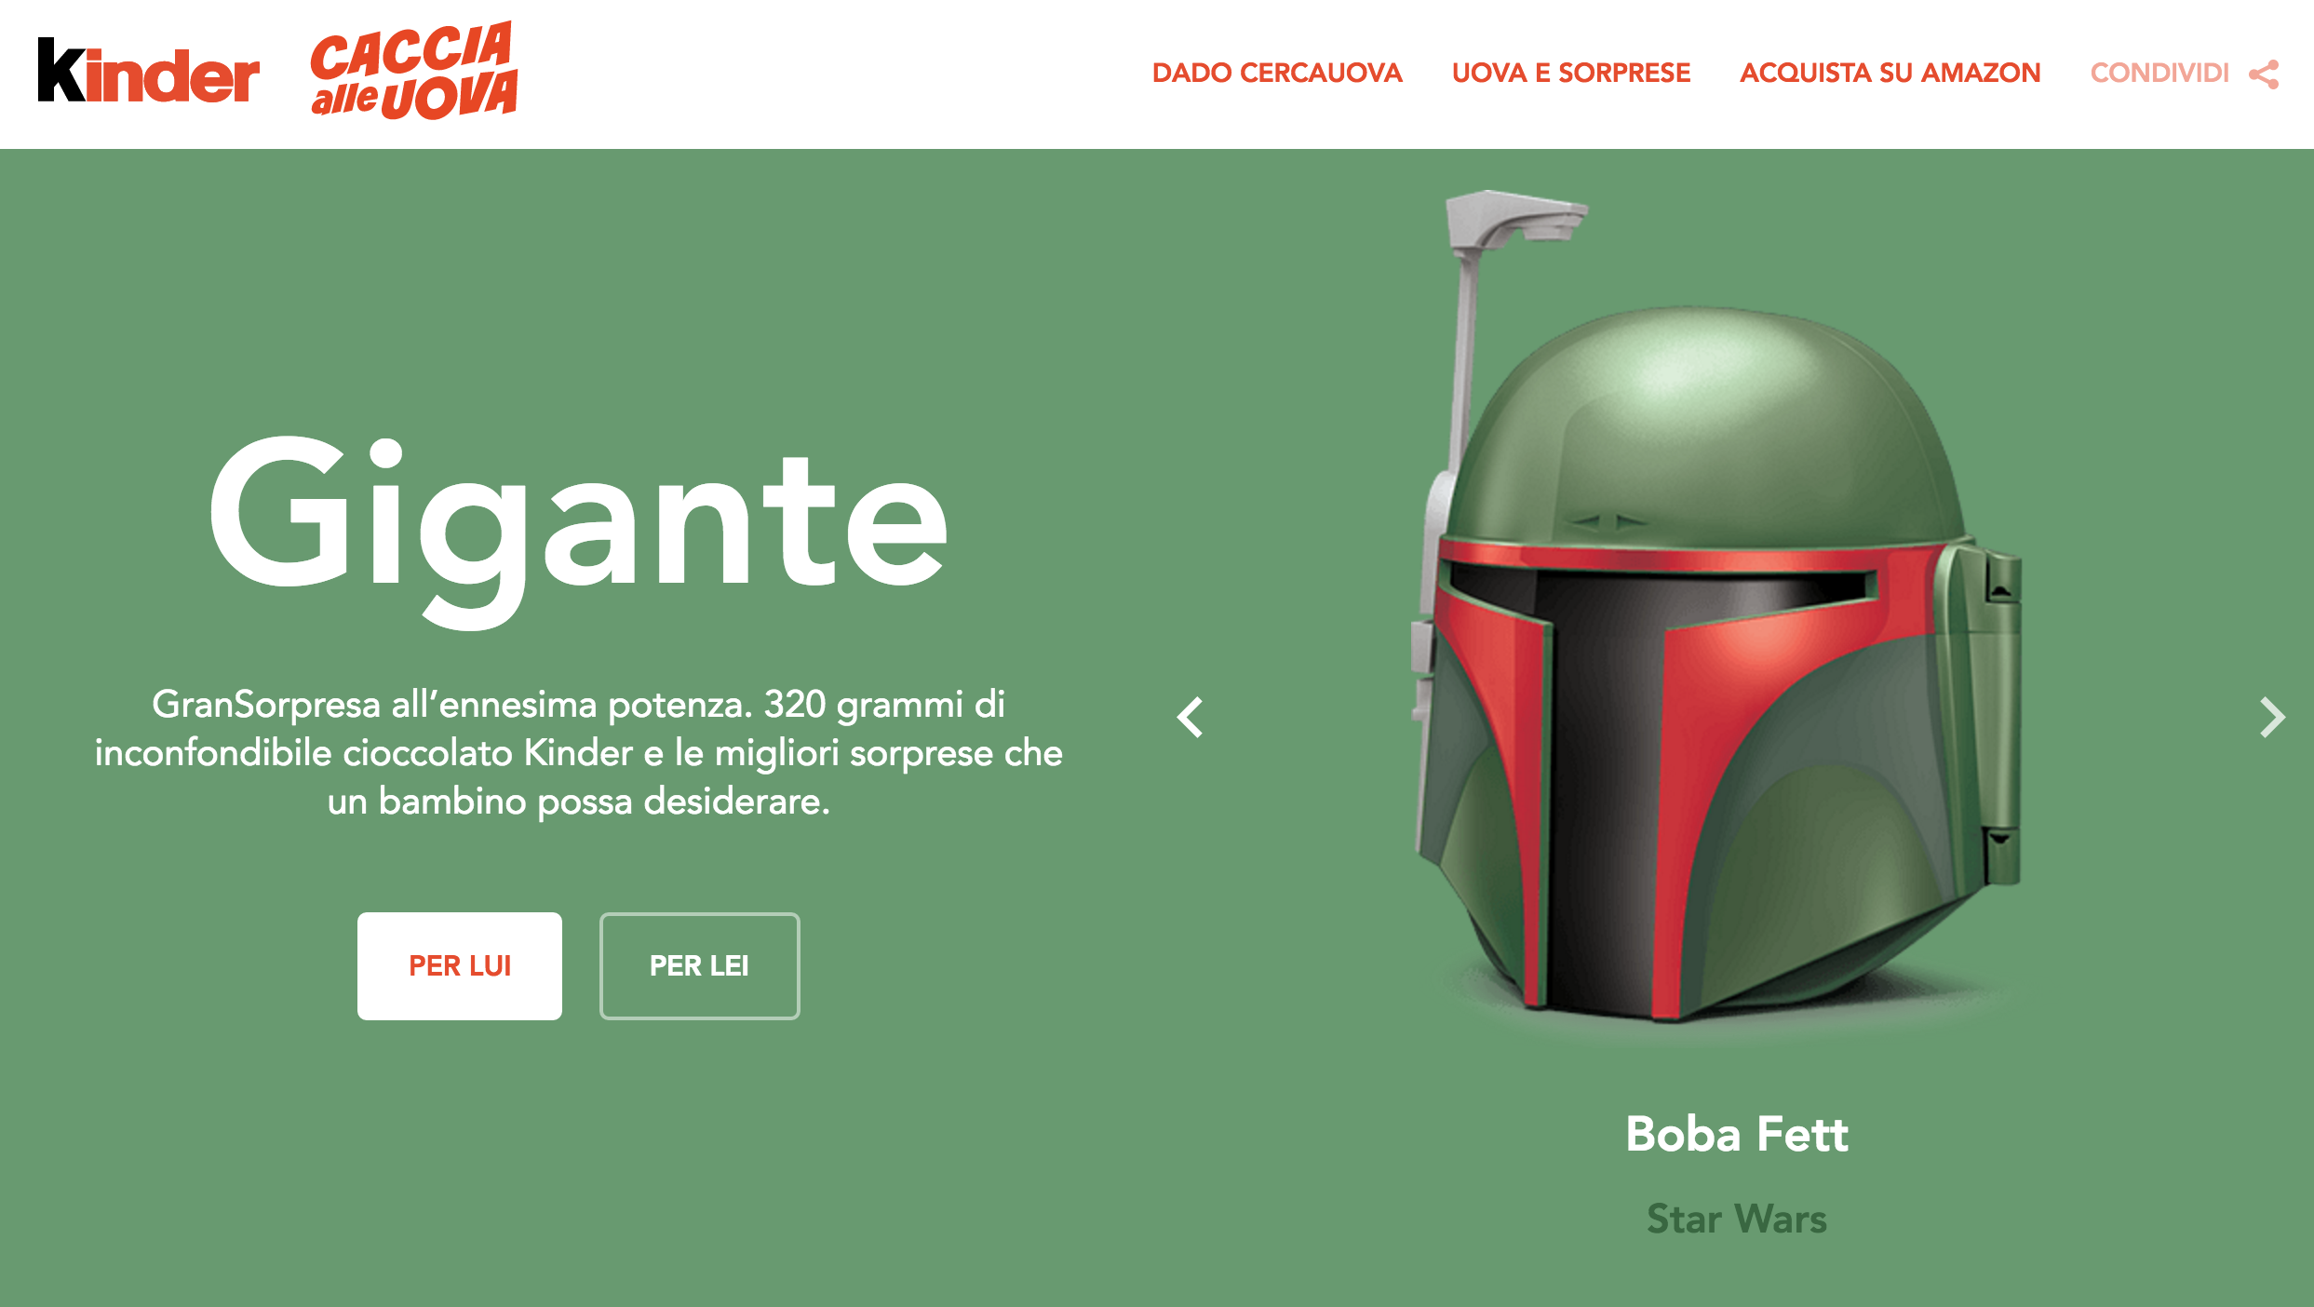This screenshot has width=2314, height=1307.
Task: Advance to next carousel surprise
Action: tap(2272, 717)
